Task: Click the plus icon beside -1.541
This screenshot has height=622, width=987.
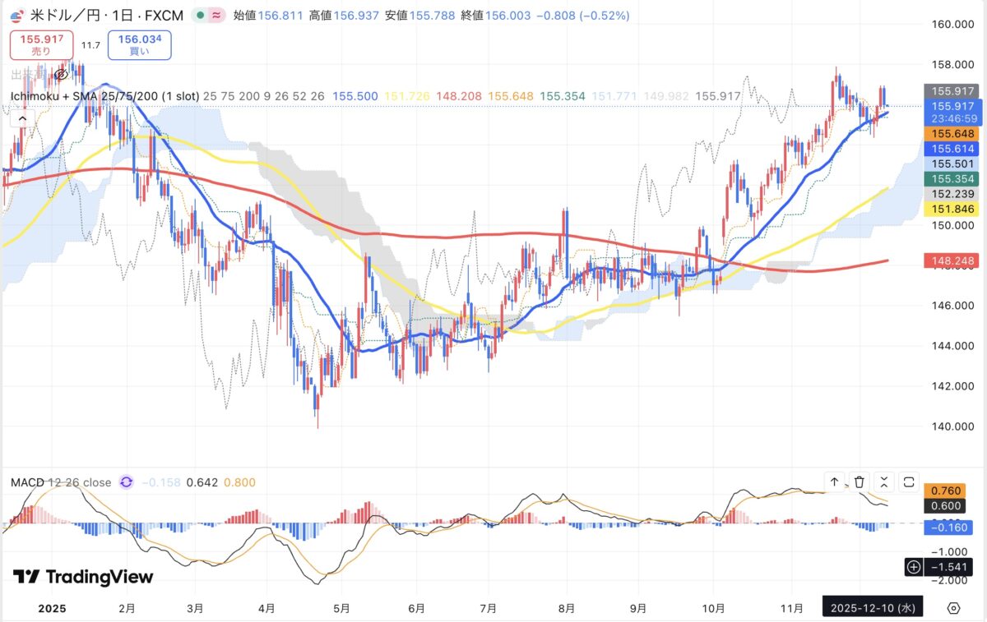Action: click(x=913, y=567)
